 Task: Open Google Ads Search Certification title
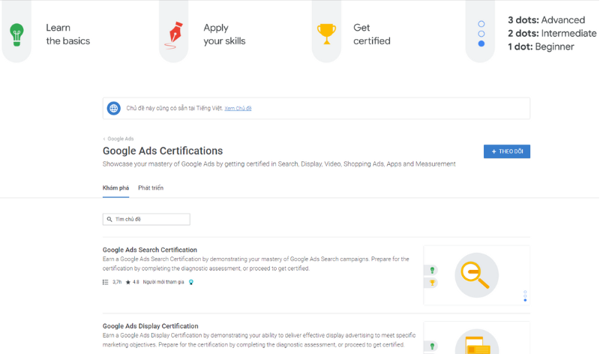point(149,250)
